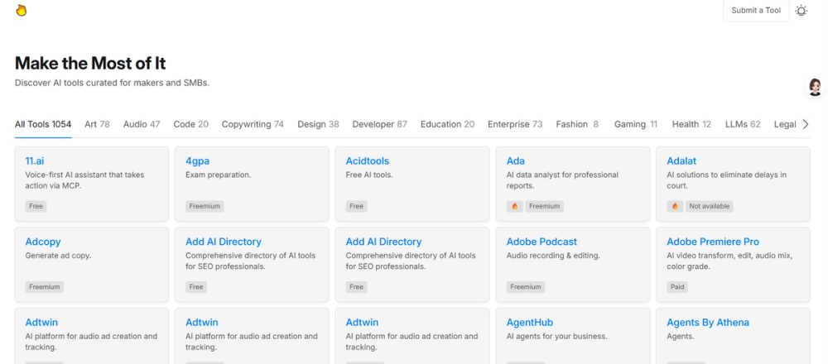828x364 pixels.
Task: Switch to the Art tab
Action: point(97,124)
